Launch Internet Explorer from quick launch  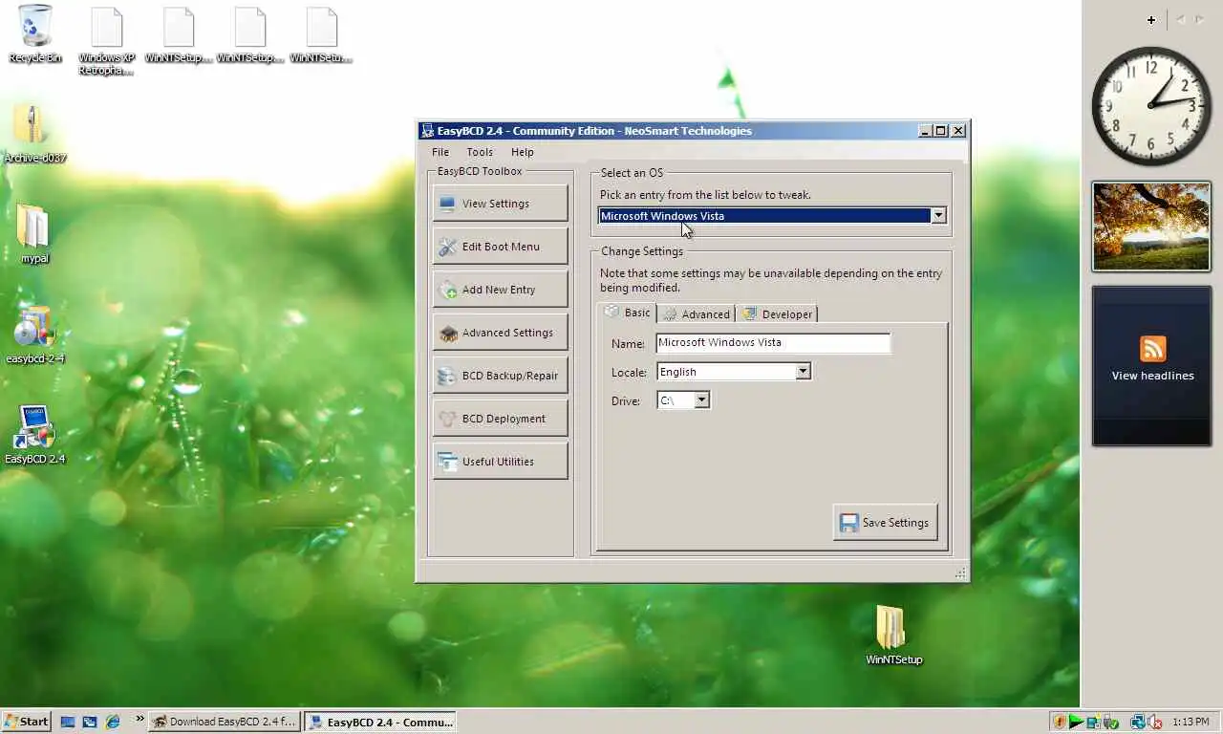pos(113,722)
